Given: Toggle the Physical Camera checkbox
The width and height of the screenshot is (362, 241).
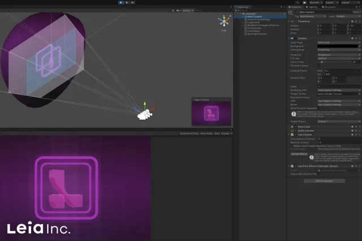Looking at the screenshot, I should [318, 65].
